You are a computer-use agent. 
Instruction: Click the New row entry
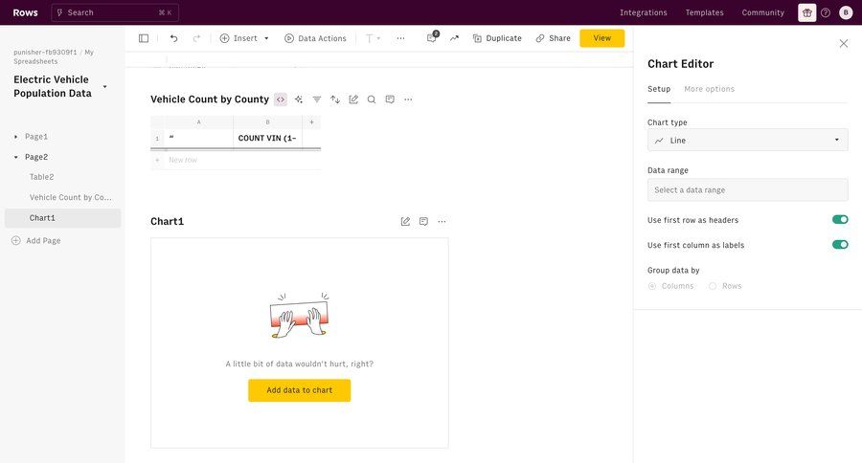[x=183, y=160]
